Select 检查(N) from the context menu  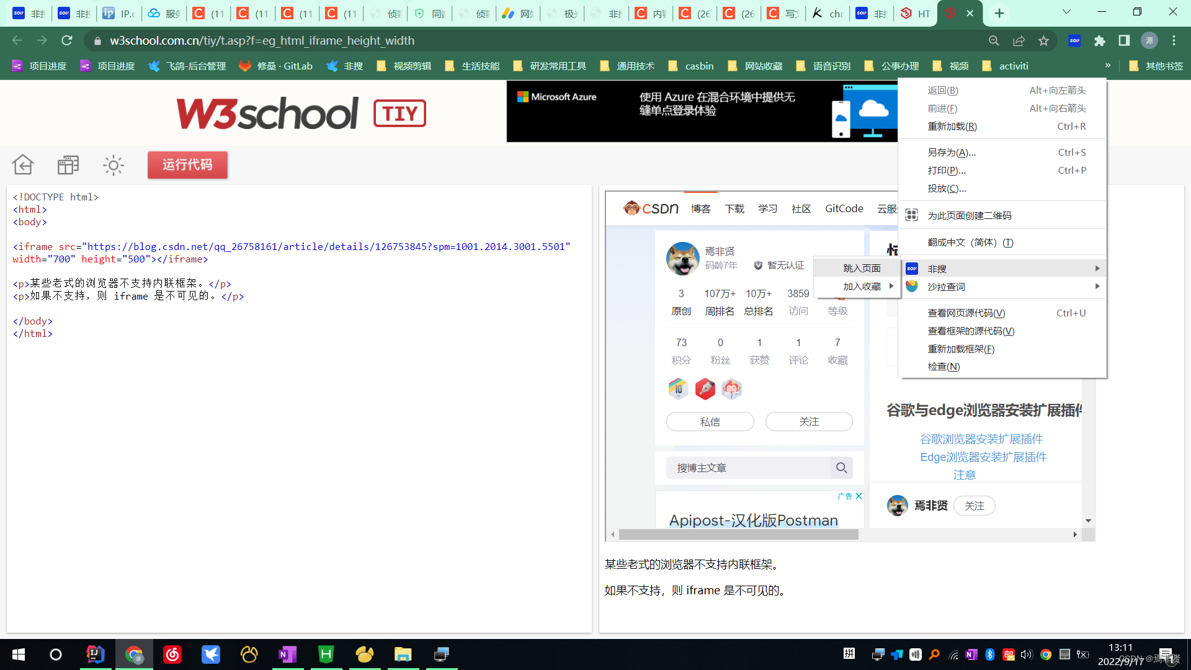(x=943, y=367)
